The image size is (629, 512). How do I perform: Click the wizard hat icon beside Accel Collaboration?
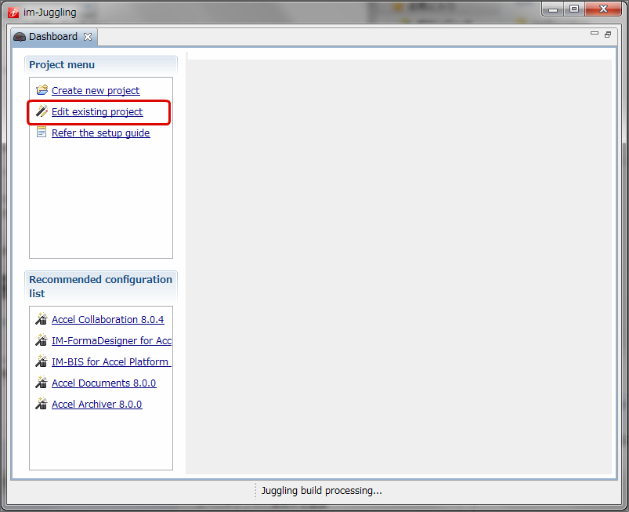click(42, 319)
